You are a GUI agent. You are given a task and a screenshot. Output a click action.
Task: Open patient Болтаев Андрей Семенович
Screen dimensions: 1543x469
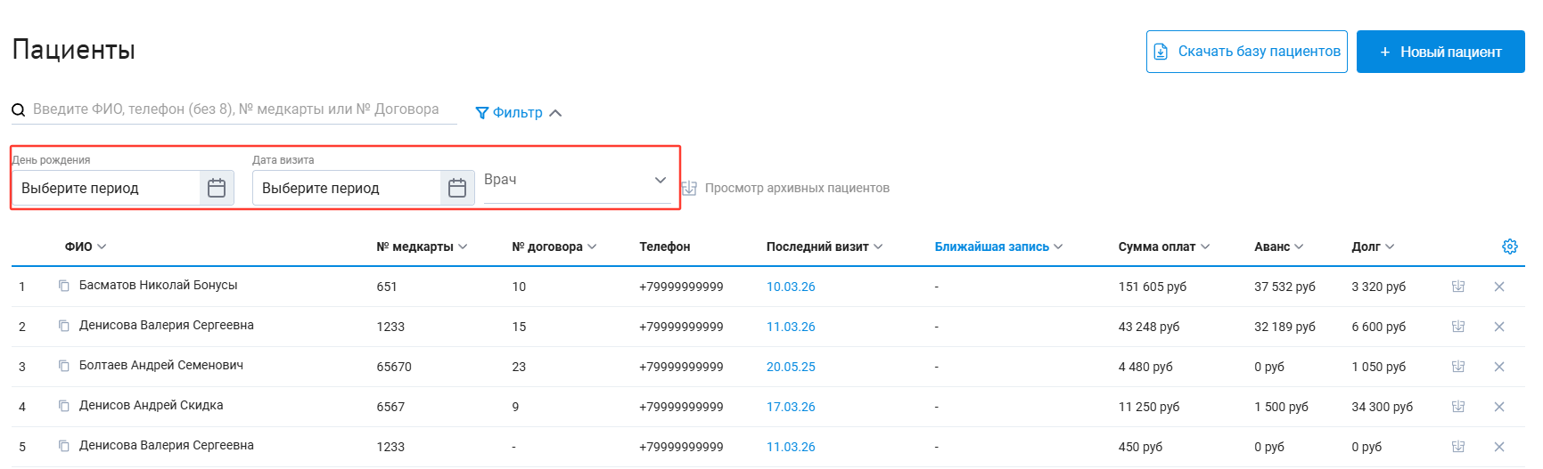pos(160,365)
